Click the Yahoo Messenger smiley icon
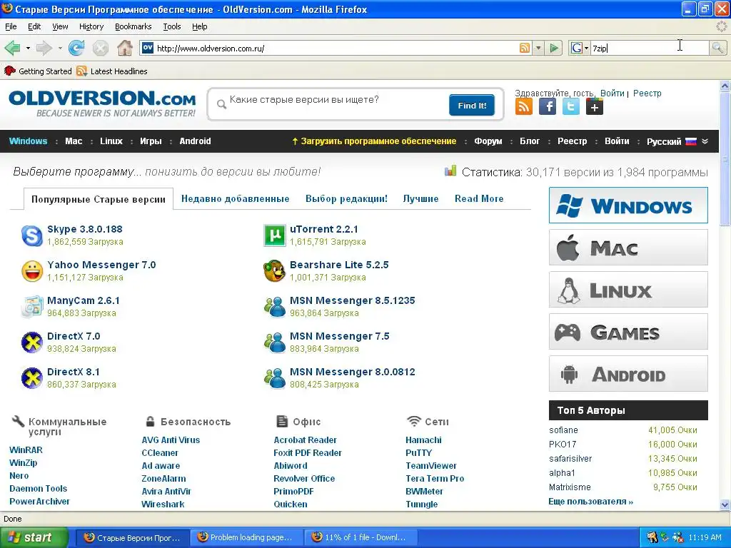 (x=32, y=271)
